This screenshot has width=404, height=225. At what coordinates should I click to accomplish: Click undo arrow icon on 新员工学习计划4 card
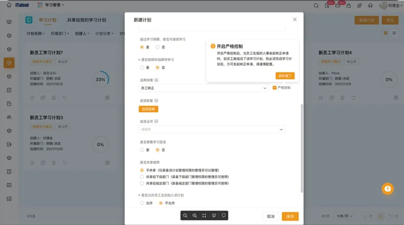(353, 97)
